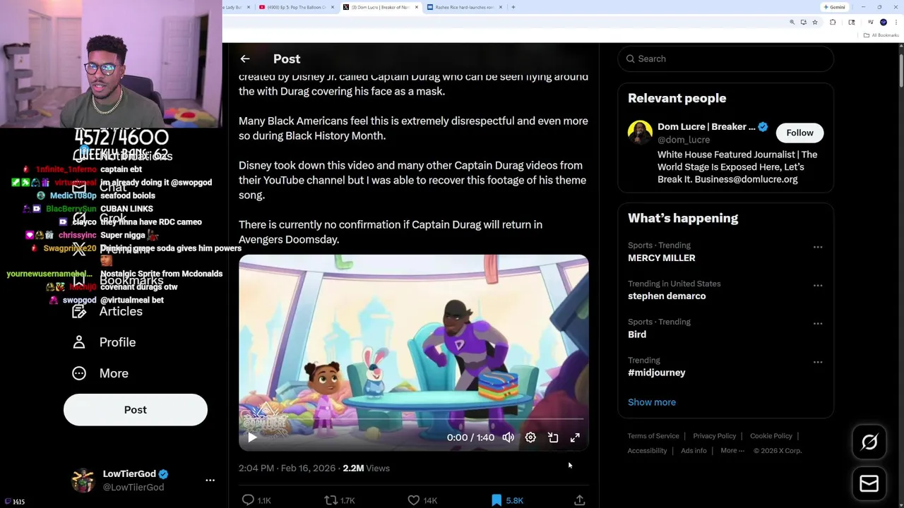Open the page zoom magnifier icon
904x508 pixels.
pyautogui.click(x=792, y=23)
